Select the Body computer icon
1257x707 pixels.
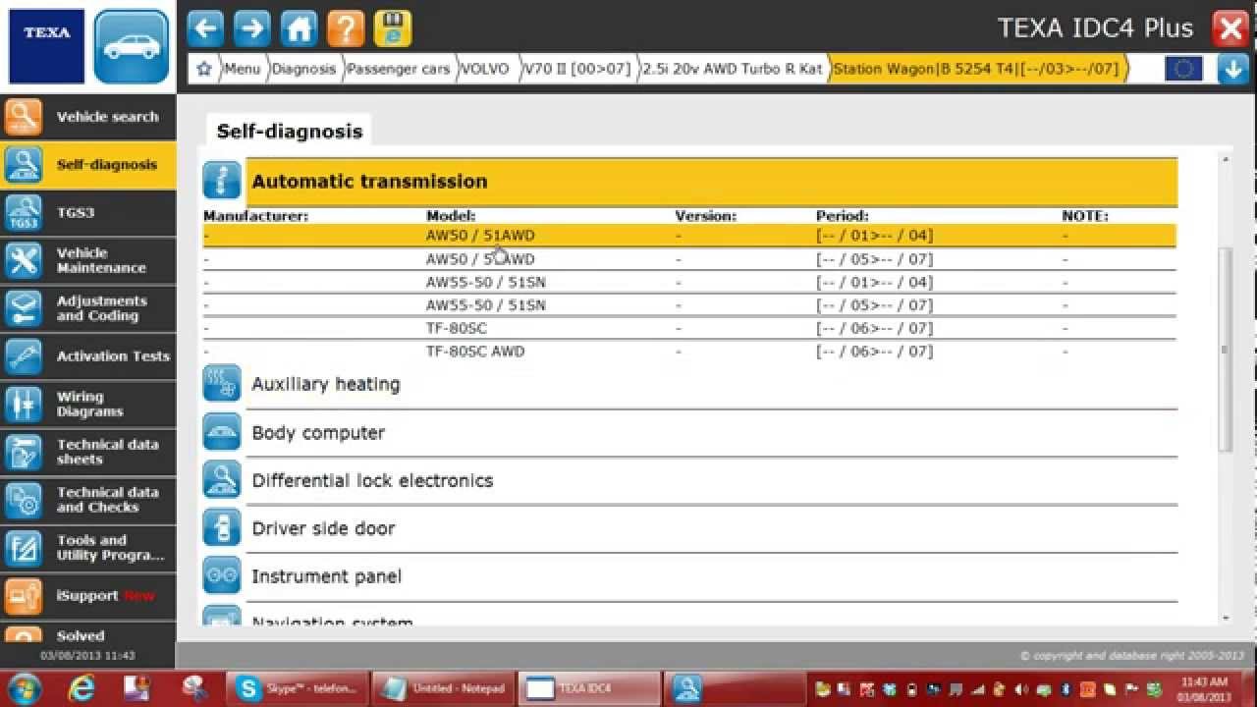[x=221, y=431]
